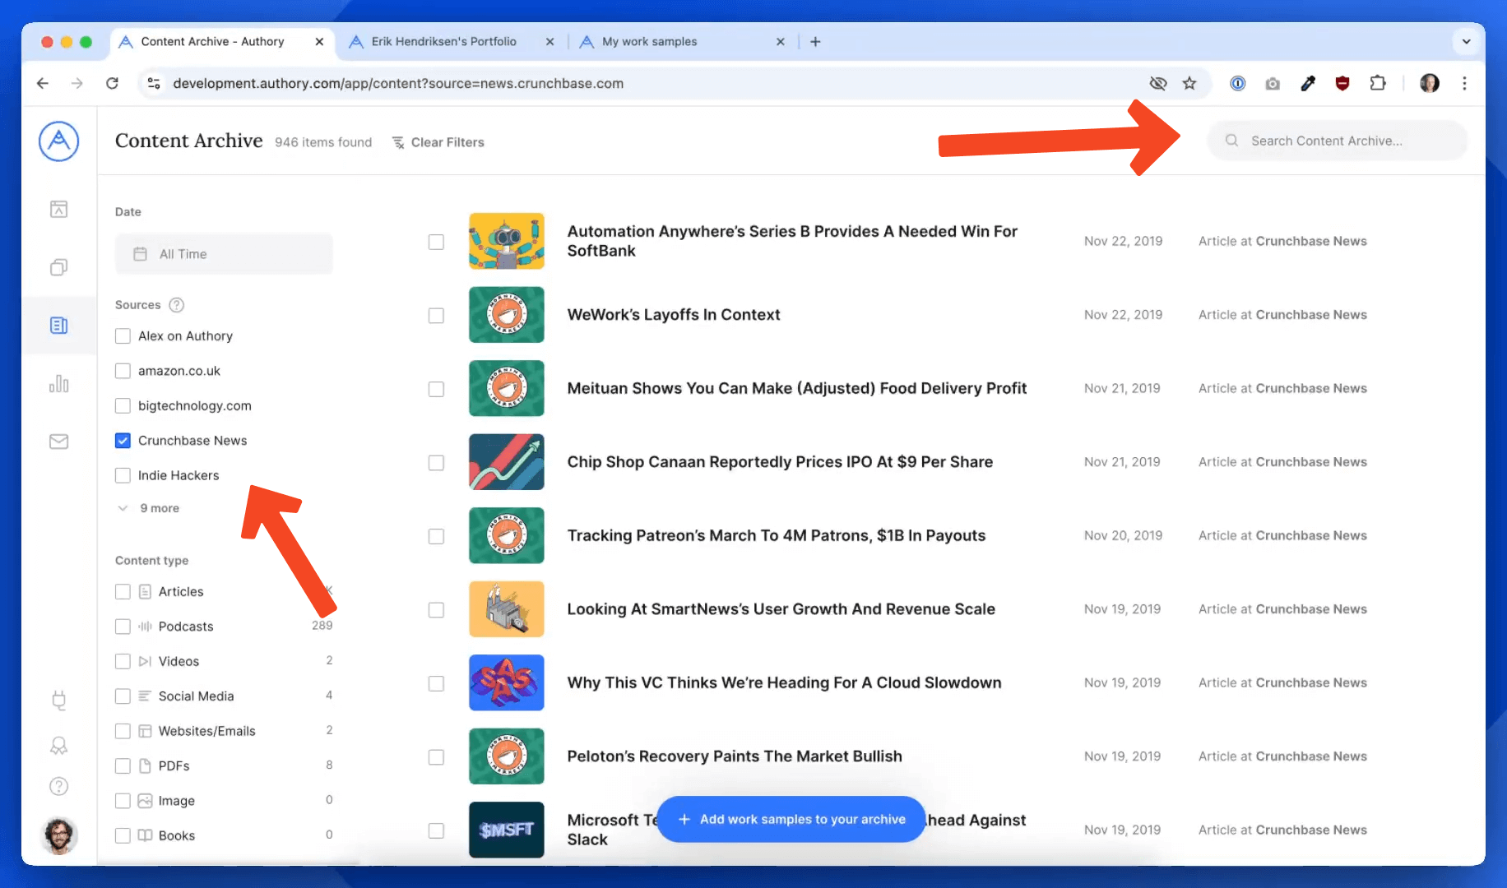Open a new browser tab
Image resolution: width=1507 pixels, height=888 pixels.
pos(815,42)
